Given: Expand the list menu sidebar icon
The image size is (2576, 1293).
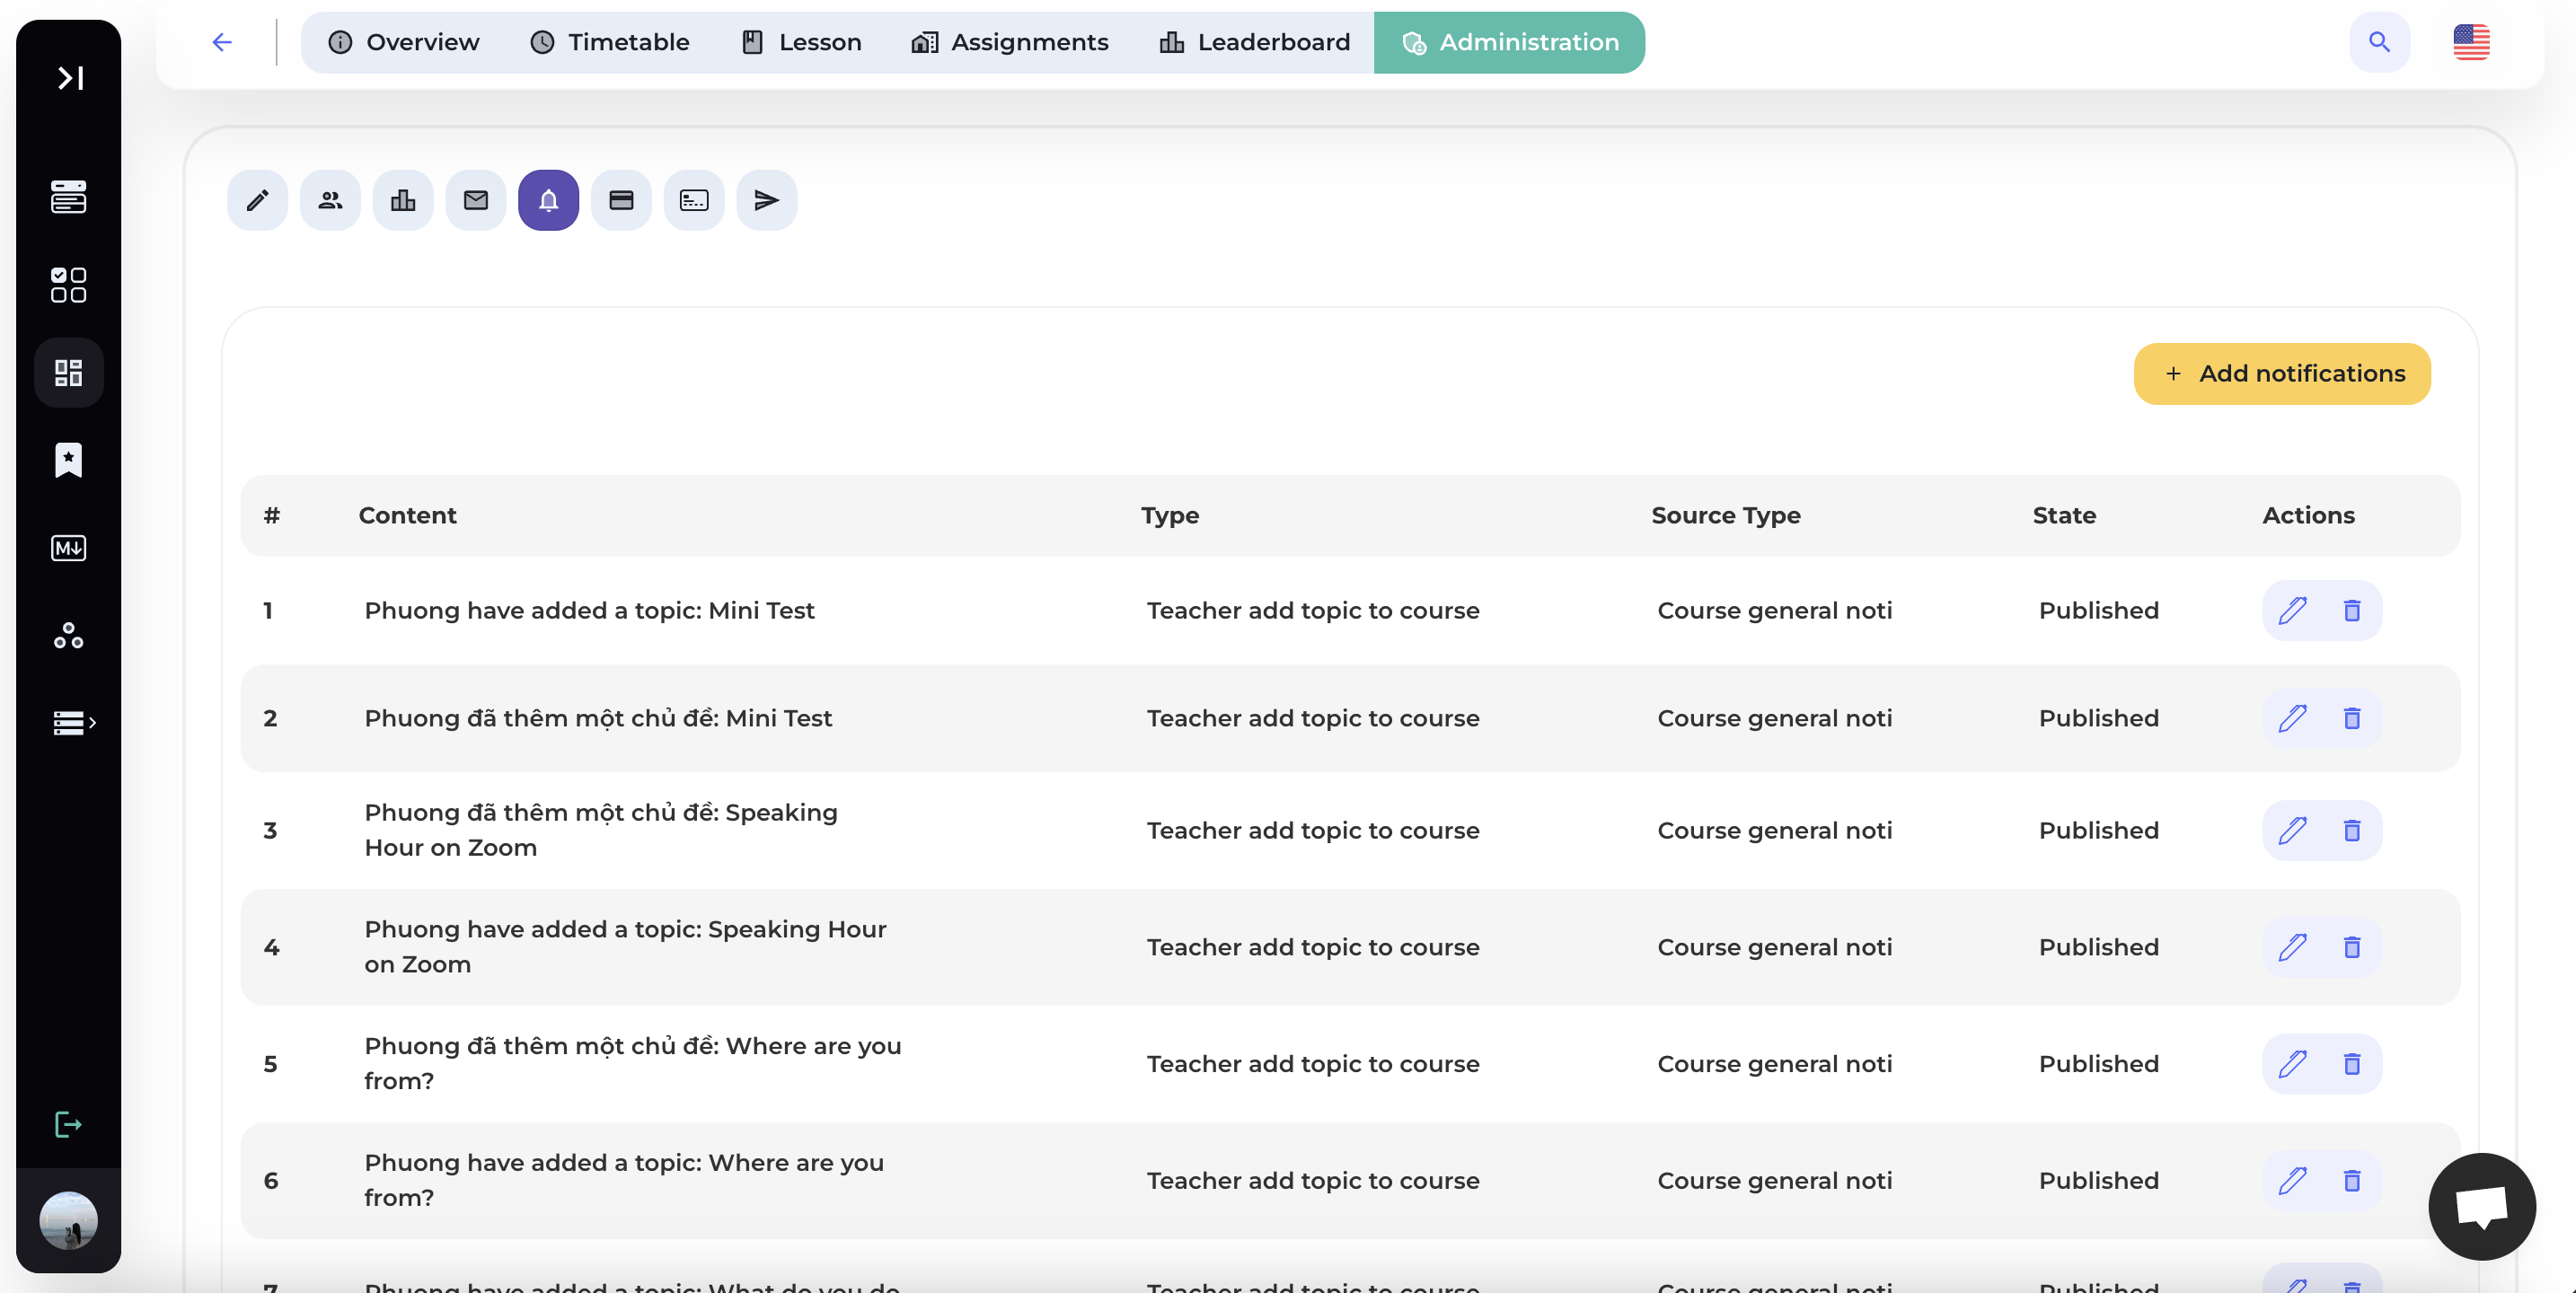Looking at the screenshot, I should [x=73, y=722].
